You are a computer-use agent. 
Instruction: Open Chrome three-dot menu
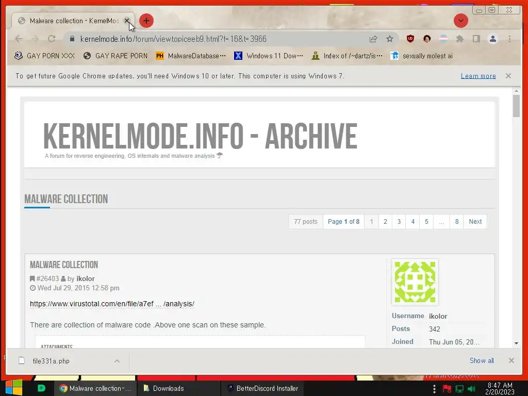[x=509, y=39]
